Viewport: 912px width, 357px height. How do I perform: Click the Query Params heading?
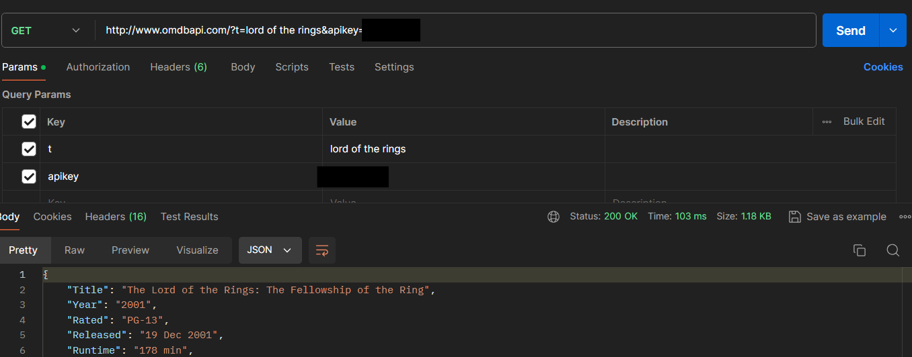[36, 95]
